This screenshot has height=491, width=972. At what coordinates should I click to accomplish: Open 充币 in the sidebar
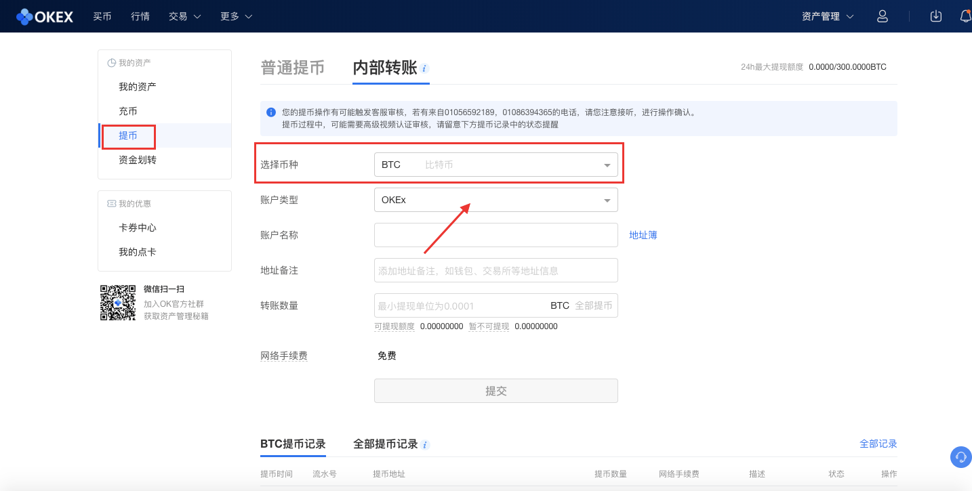click(x=127, y=110)
